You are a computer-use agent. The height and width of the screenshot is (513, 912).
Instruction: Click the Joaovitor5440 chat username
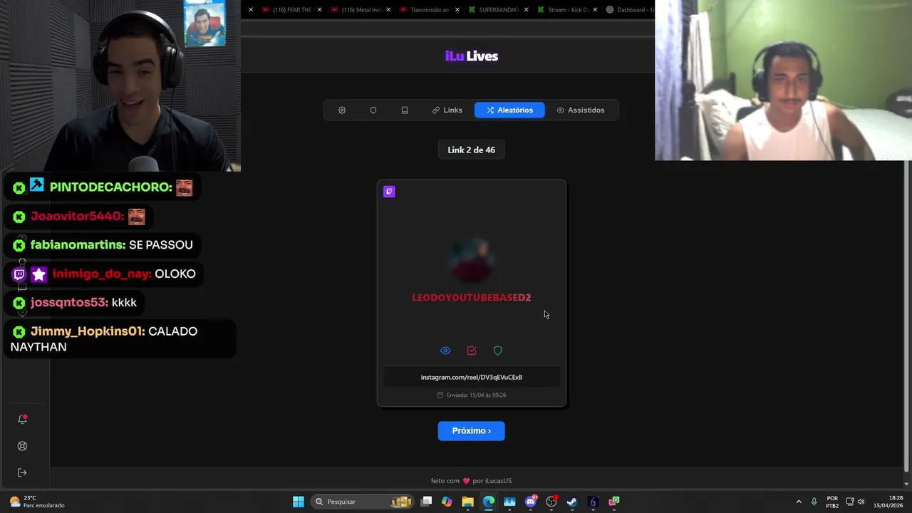click(x=77, y=217)
